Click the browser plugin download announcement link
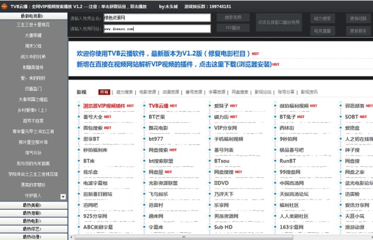 [x=174, y=64]
